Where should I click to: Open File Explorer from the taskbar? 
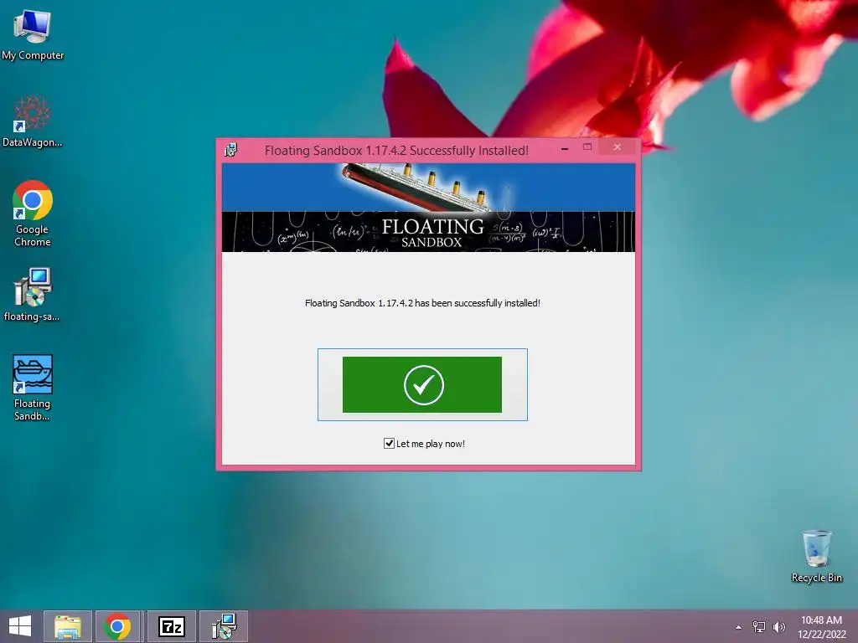tap(68, 626)
